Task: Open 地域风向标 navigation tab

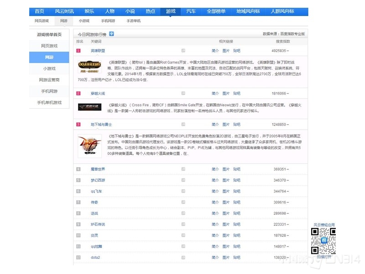Action: [248, 11]
